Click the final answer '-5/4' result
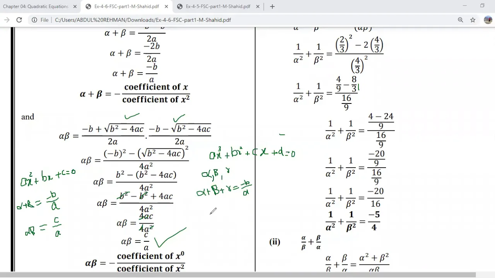This screenshot has height=278, width=495. tap(374, 221)
